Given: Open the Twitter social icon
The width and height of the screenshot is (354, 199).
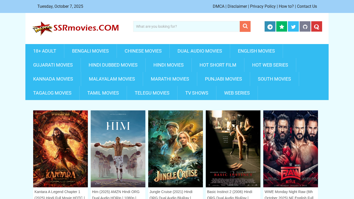Looking at the screenshot, I should coord(293,26).
